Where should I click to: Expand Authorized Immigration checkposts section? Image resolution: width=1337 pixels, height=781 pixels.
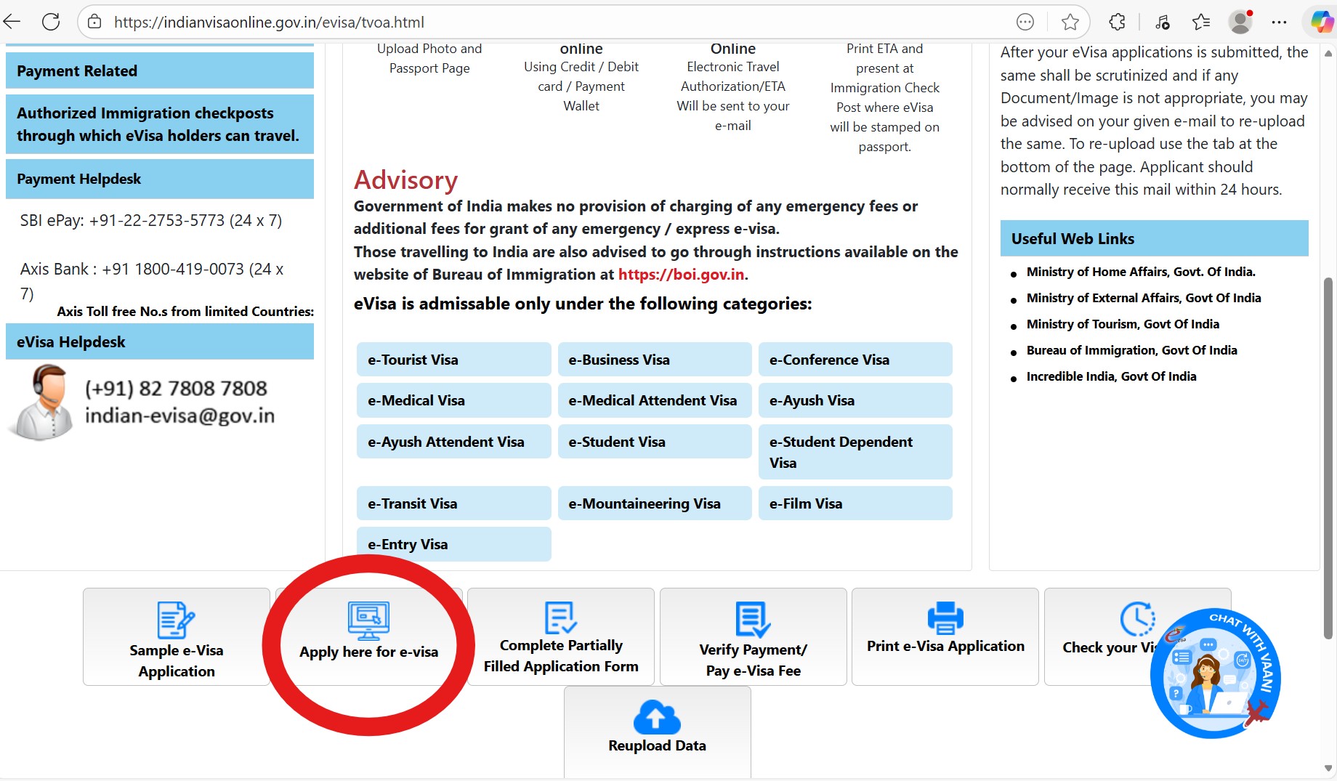159,124
